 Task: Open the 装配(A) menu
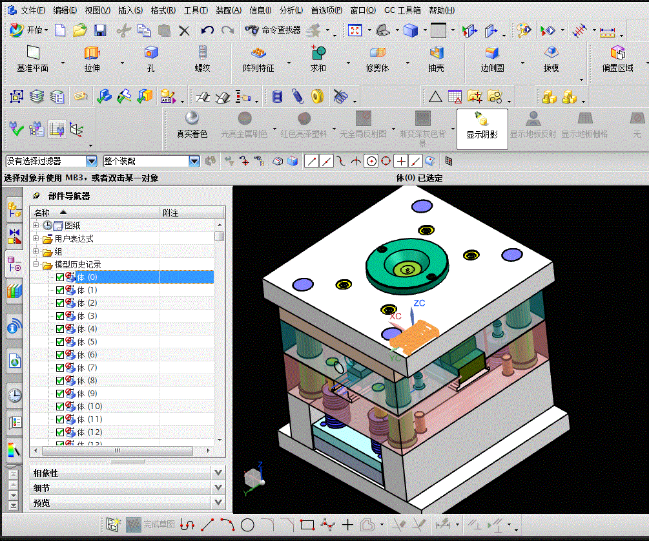(229, 10)
